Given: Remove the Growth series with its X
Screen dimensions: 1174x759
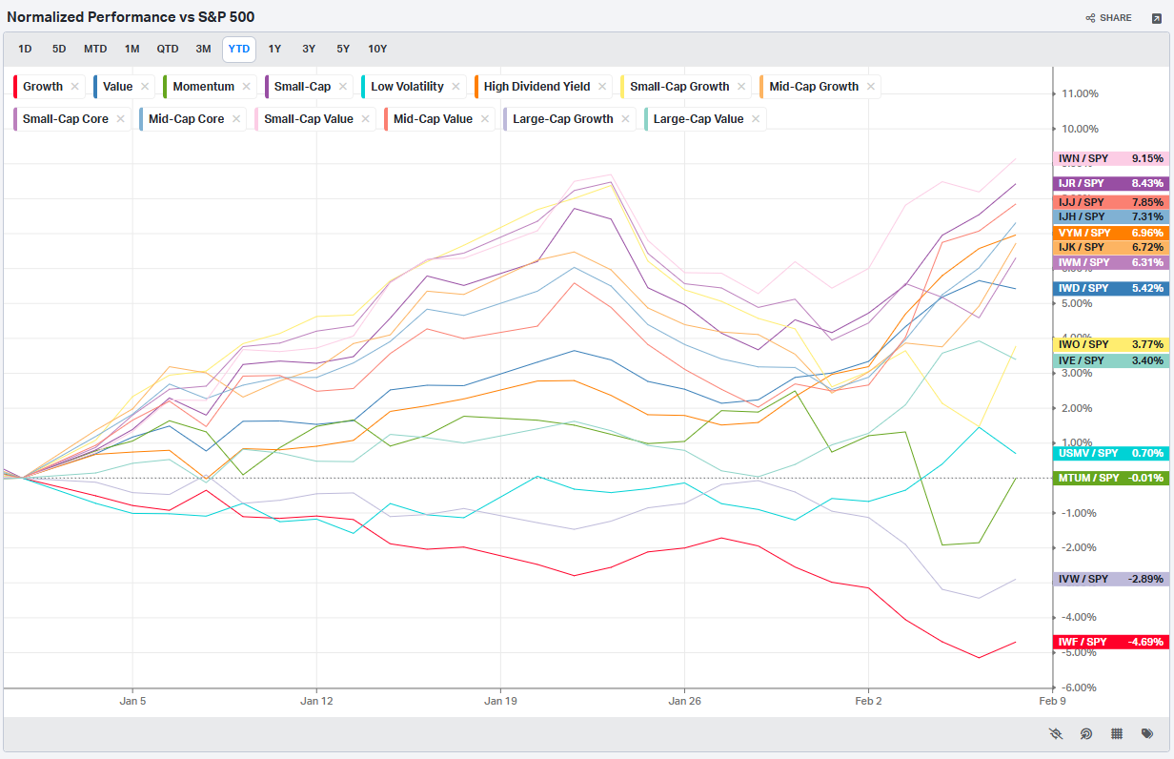Looking at the screenshot, I should [x=75, y=87].
